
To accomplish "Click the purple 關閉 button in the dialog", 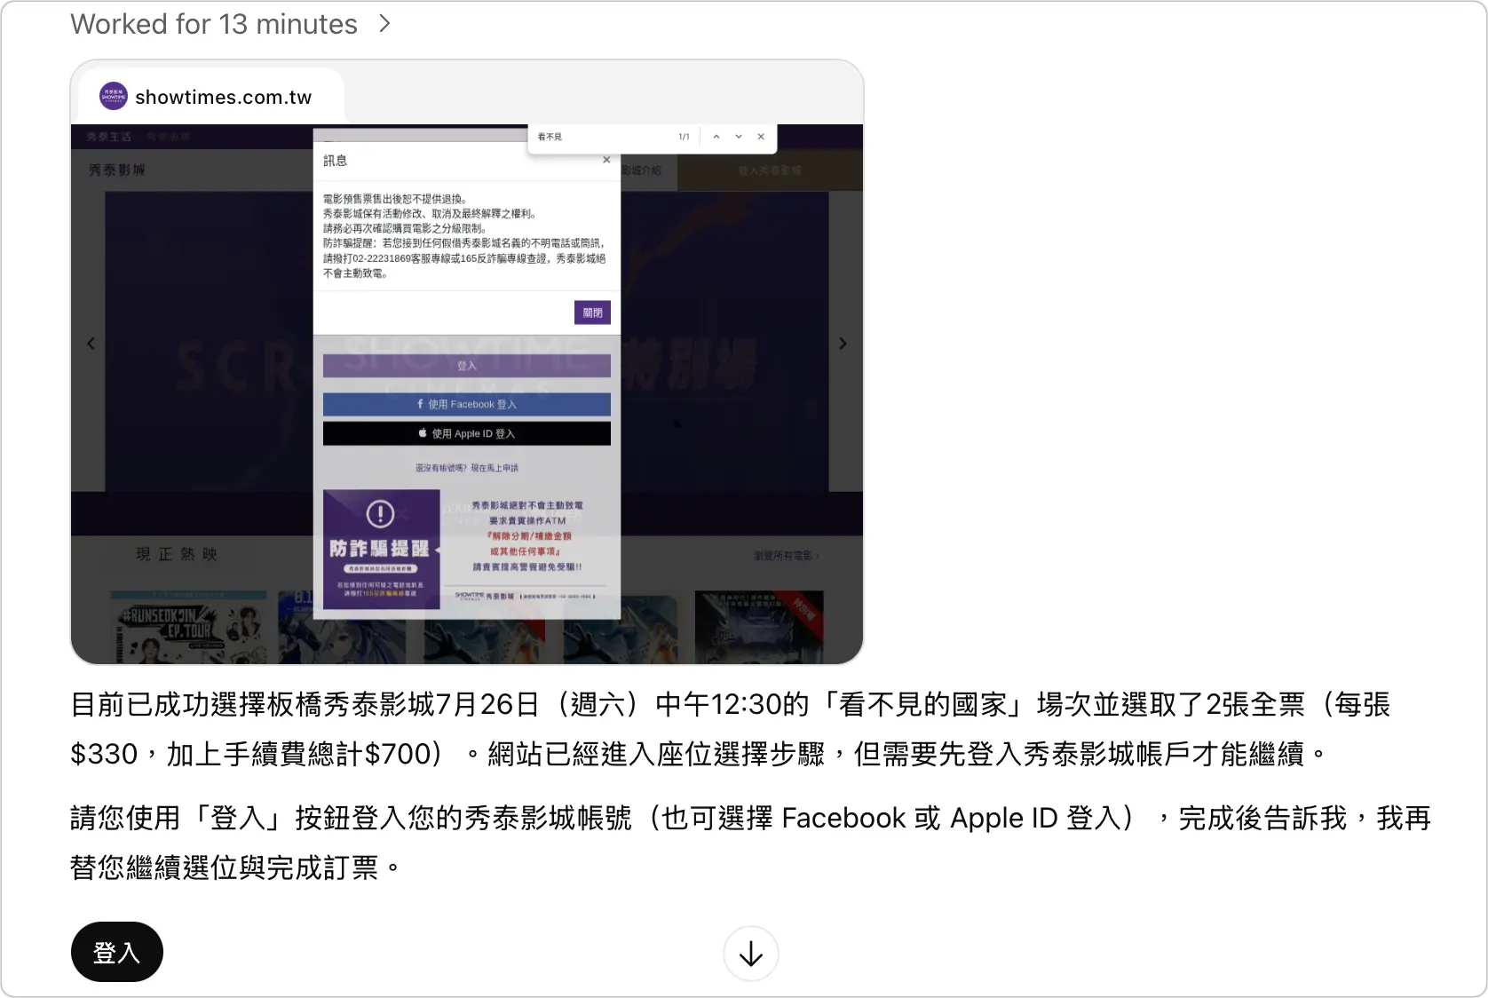I will pyautogui.click(x=592, y=313).
